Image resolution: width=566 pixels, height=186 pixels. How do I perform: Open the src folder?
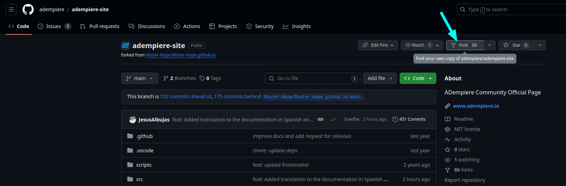tap(140, 179)
